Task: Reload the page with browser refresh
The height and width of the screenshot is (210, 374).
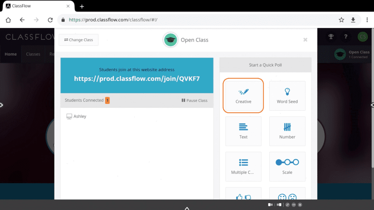Action: 50,20
